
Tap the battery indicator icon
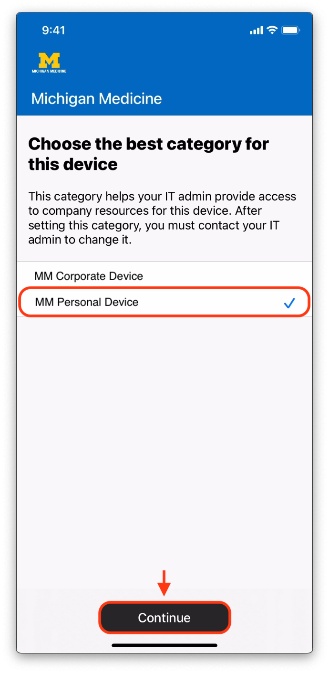click(290, 30)
